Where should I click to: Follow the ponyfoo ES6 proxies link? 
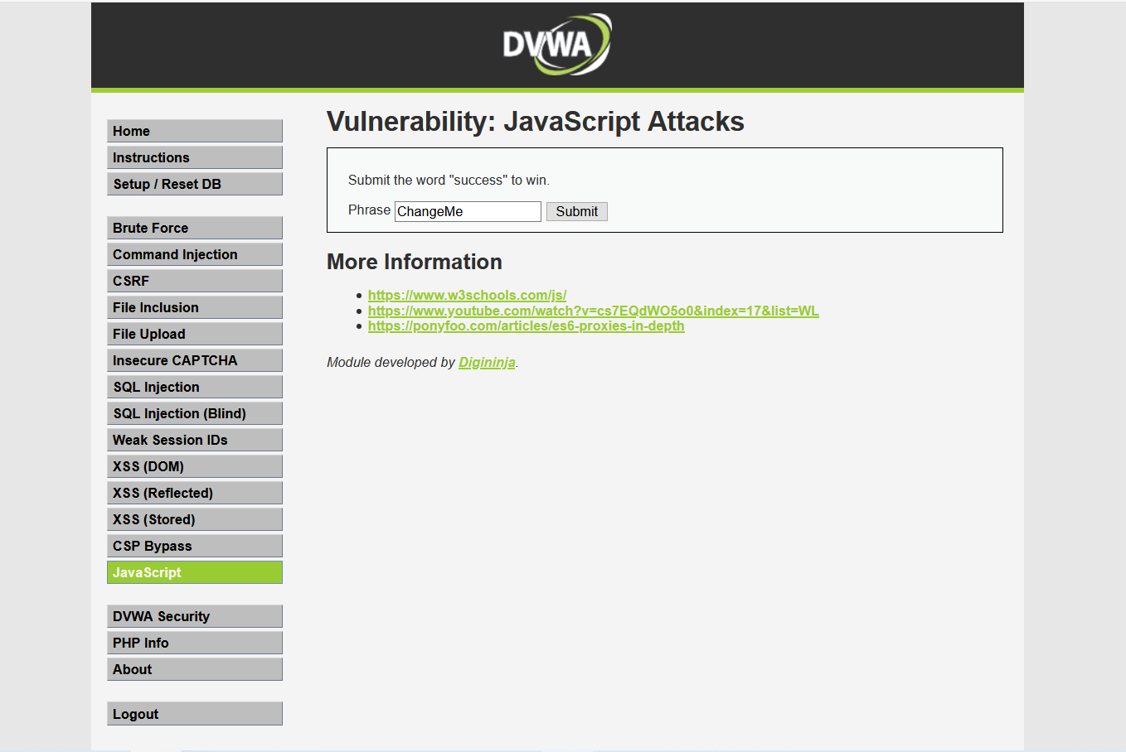point(526,326)
